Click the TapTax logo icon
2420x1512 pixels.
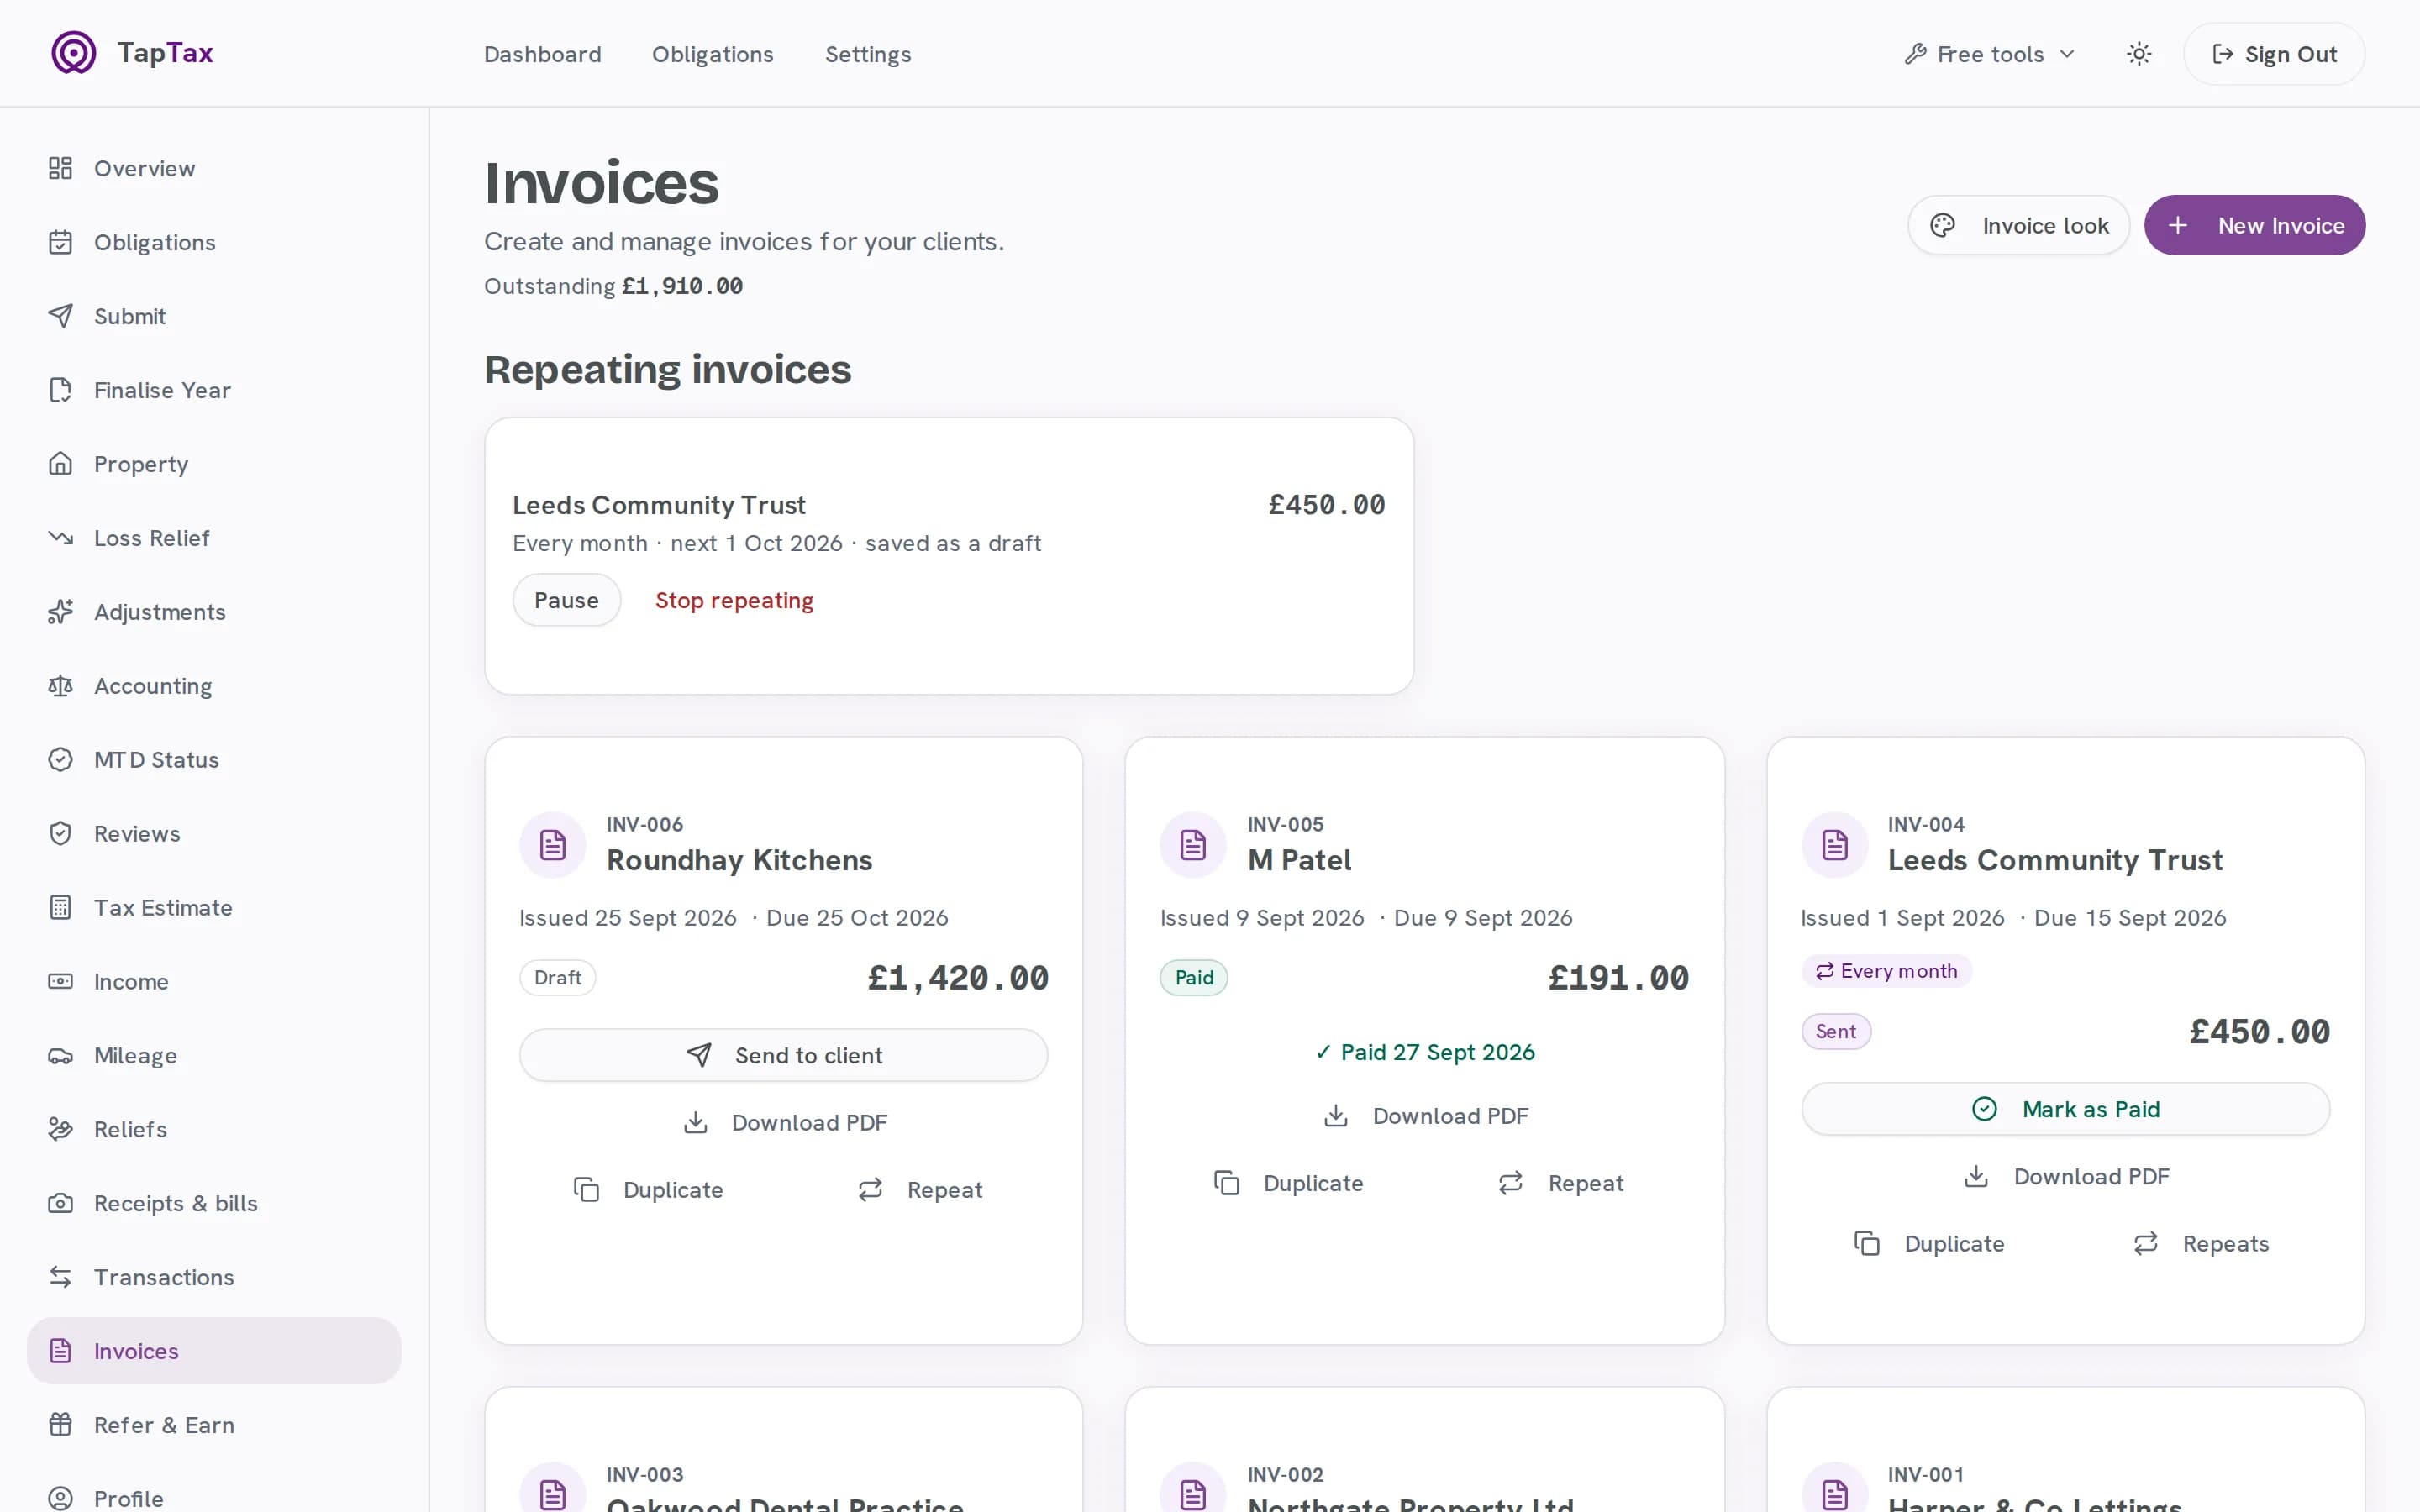click(x=74, y=53)
